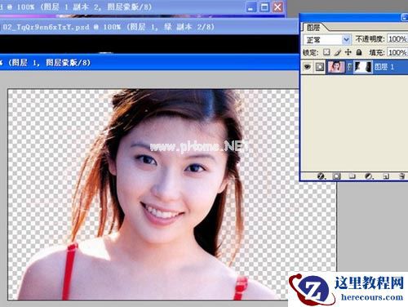Click add layer style icon in panel footer
Image resolution: width=408 pixels, height=307 pixels.
tap(322, 176)
